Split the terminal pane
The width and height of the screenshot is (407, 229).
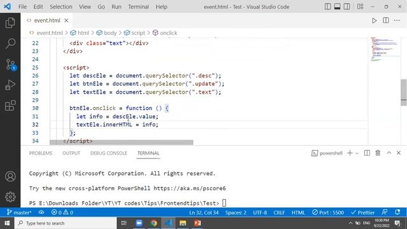(367, 153)
